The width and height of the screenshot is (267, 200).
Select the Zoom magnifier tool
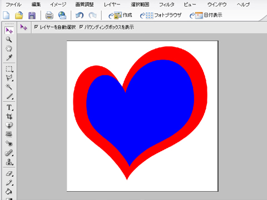click(x=9, y=39)
